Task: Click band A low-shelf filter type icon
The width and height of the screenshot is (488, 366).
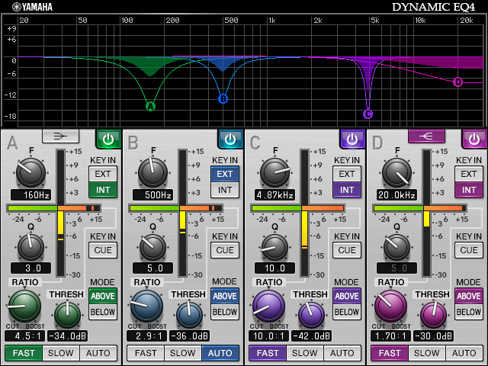Action: (x=61, y=136)
